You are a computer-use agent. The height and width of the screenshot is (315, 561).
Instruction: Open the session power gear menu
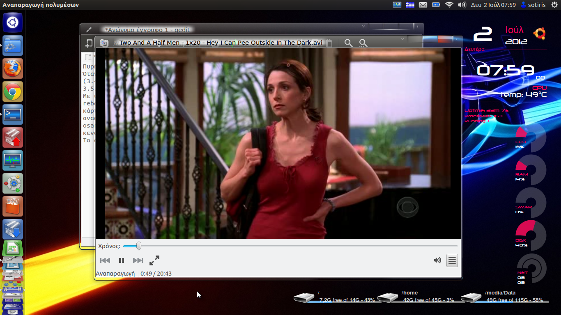click(554, 5)
